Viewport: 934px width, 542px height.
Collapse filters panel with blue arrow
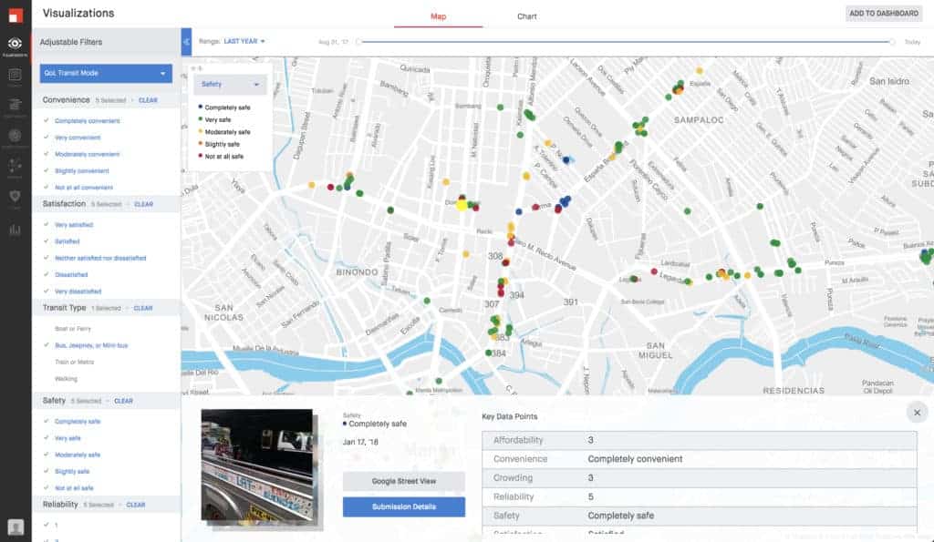click(186, 42)
